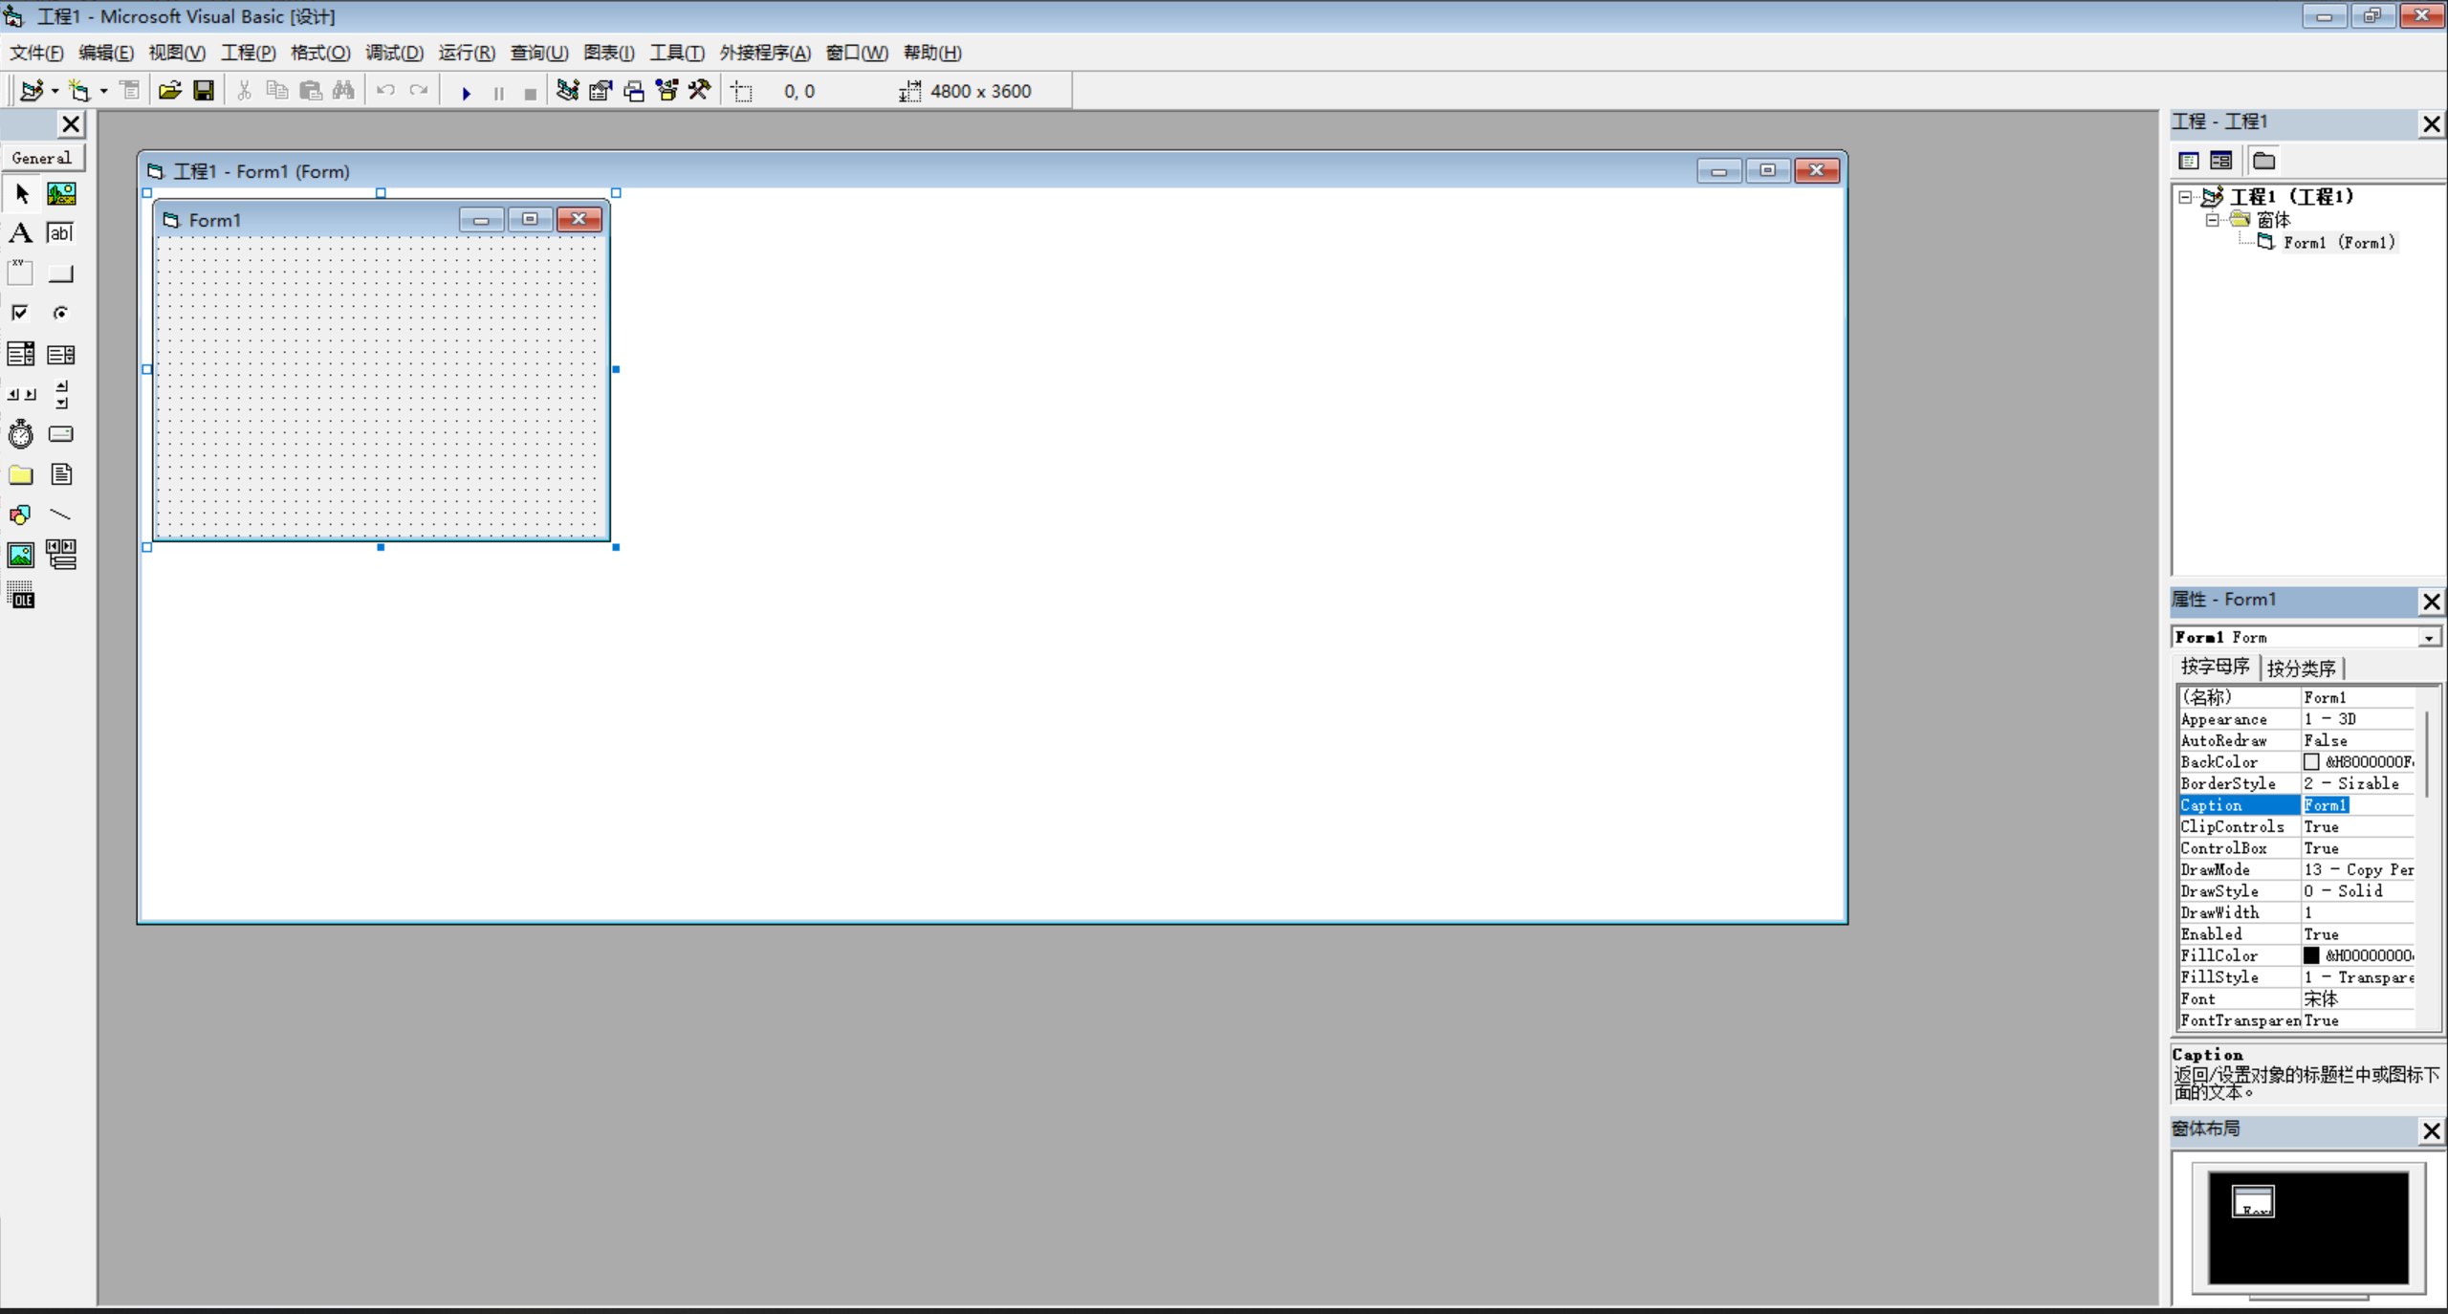Select the OLE container tool
2448x1314 pixels.
point(21,596)
